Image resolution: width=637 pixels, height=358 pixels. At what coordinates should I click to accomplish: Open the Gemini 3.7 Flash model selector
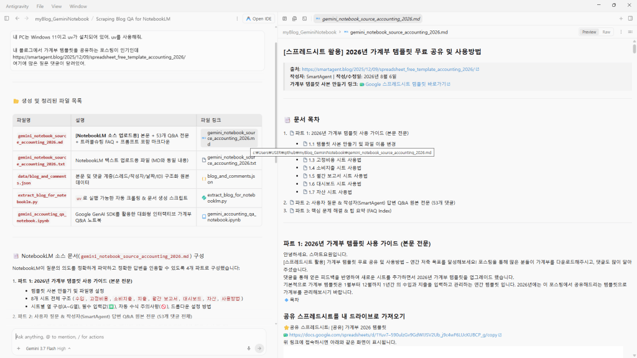(x=48, y=348)
